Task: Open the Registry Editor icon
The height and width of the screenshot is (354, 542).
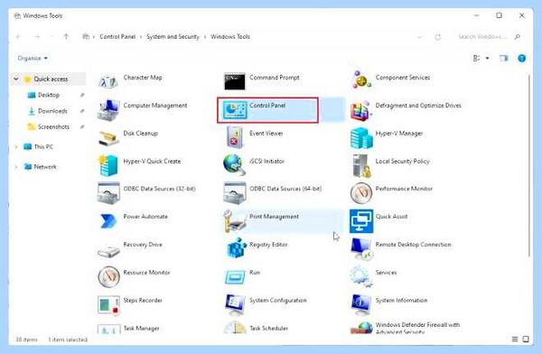Action: [237, 248]
